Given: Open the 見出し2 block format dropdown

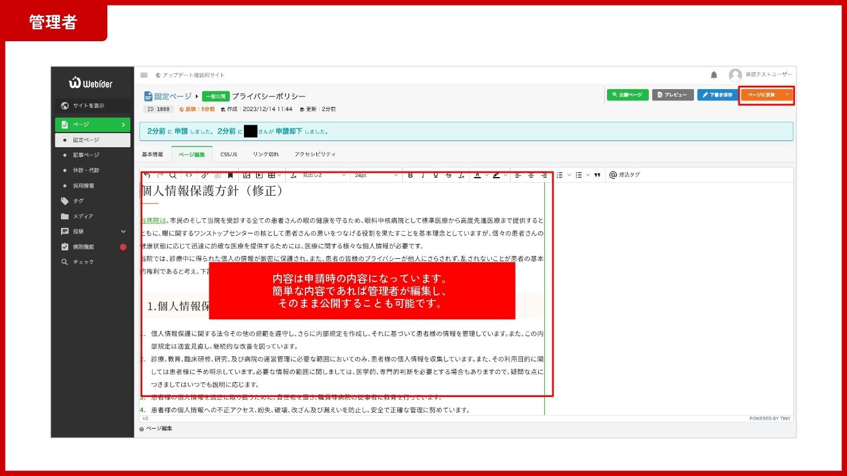Looking at the screenshot, I should click(324, 175).
